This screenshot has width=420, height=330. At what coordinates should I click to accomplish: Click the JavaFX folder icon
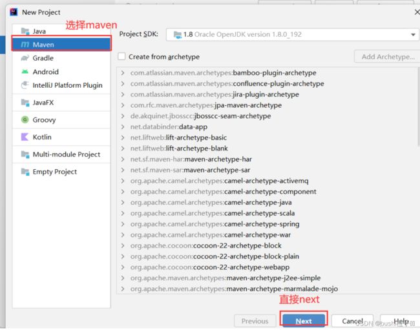[25, 103]
